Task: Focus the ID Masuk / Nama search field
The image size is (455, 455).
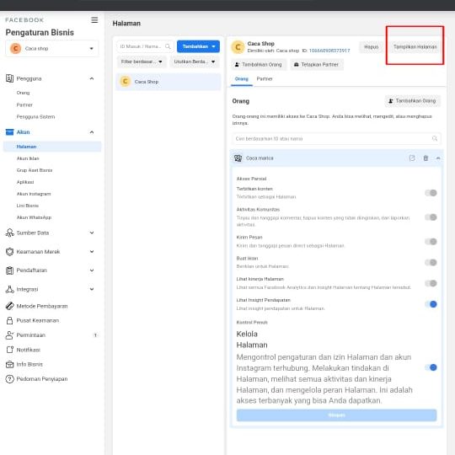Action: point(145,46)
